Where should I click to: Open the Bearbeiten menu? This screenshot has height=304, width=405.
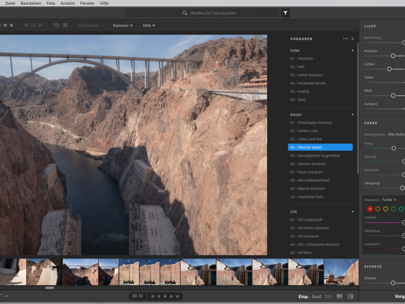(31, 3)
